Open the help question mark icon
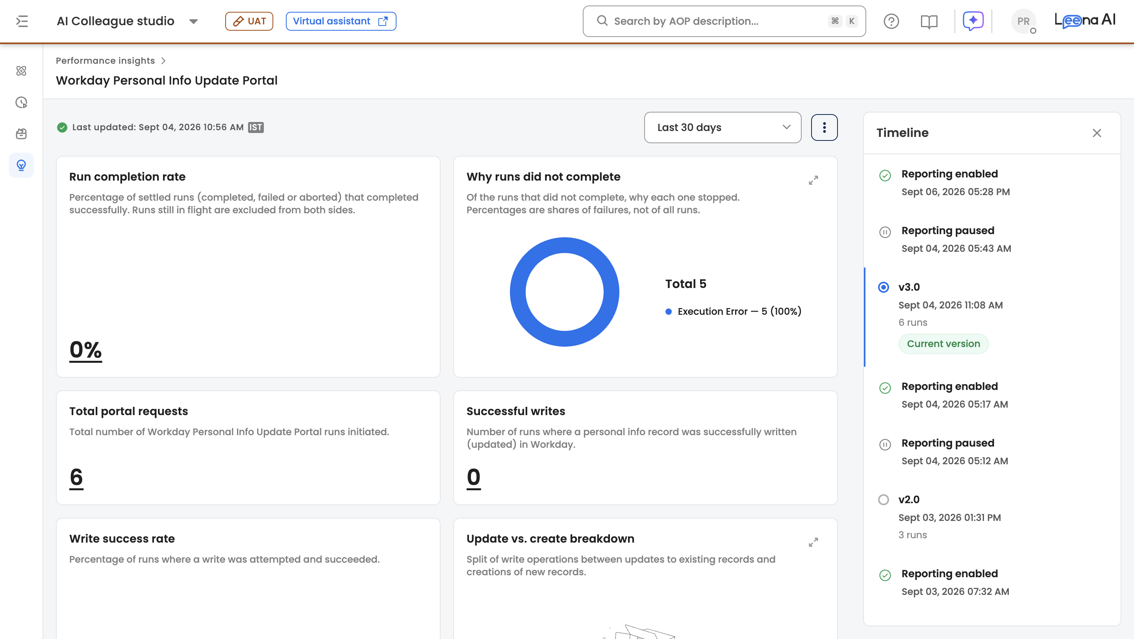Screen dimensions: 1134x639 coord(891,21)
